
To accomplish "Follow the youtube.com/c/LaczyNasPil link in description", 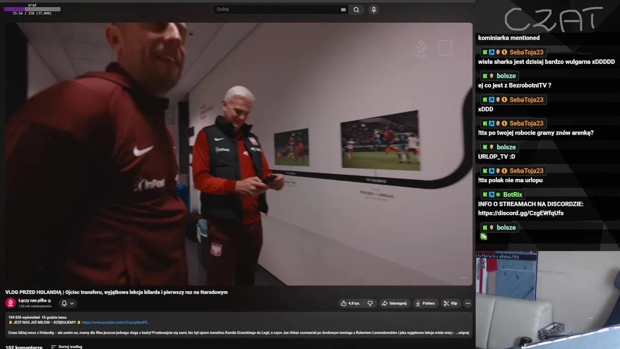I will (x=115, y=322).
